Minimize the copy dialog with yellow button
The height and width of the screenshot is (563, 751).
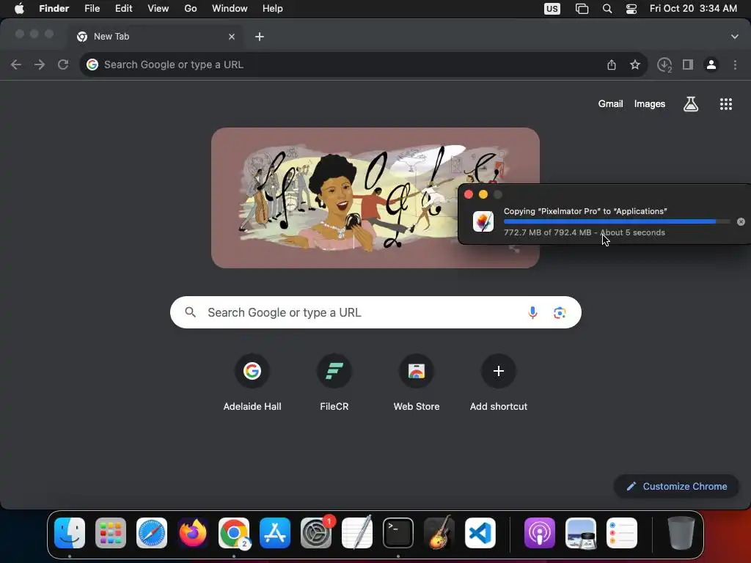(x=483, y=194)
